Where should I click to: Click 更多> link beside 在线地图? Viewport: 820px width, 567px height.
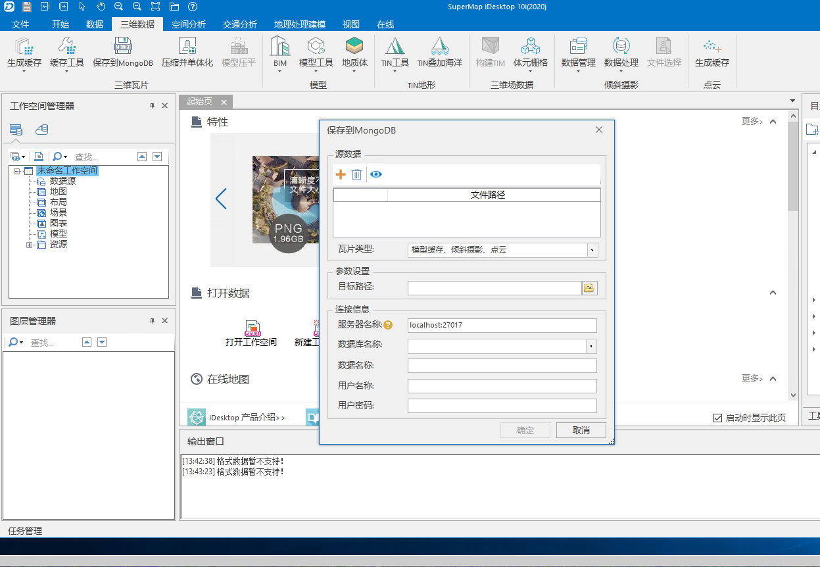click(752, 378)
